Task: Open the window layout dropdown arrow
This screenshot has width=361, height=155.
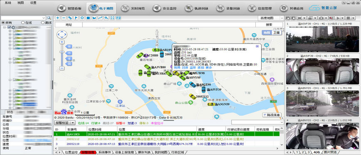Action: click(x=315, y=18)
